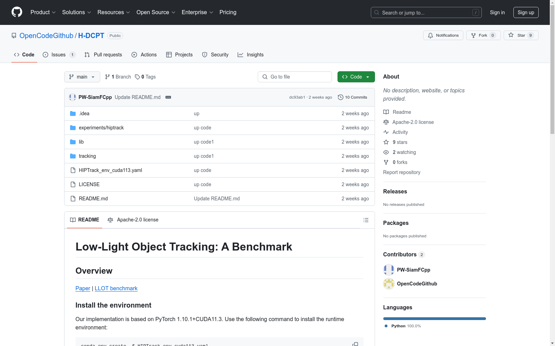
Task: Click the copy code clipboard icon
Action: pos(355,344)
